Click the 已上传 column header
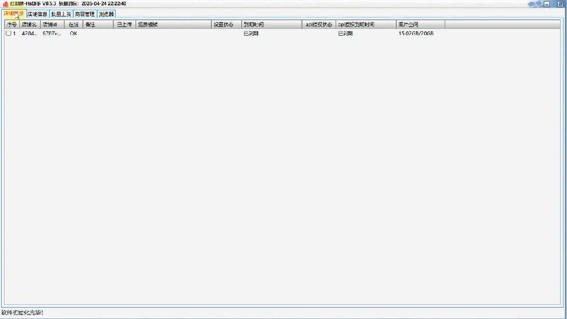Image resolution: width=567 pixels, height=319 pixels. click(x=124, y=24)
